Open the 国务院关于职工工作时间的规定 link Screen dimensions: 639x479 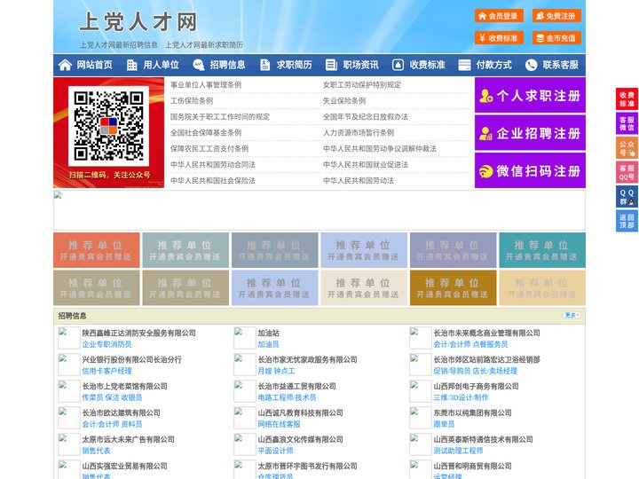(x=220, y=116)
